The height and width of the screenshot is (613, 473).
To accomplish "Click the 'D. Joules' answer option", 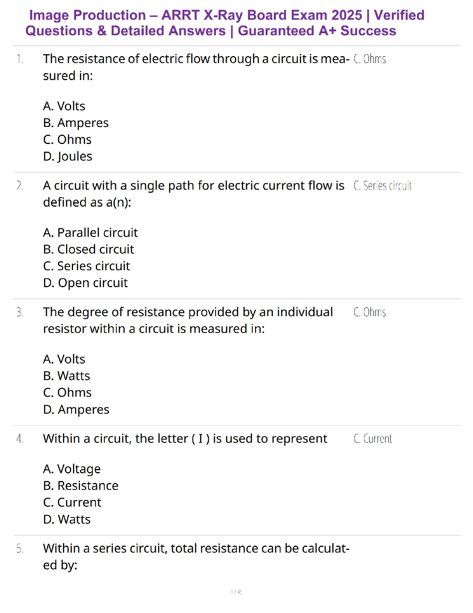I will pyautogui.click(x=68, y=156).
